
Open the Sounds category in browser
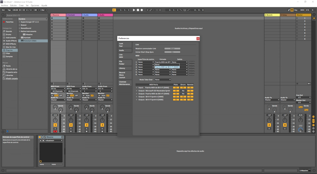(9, 31)
